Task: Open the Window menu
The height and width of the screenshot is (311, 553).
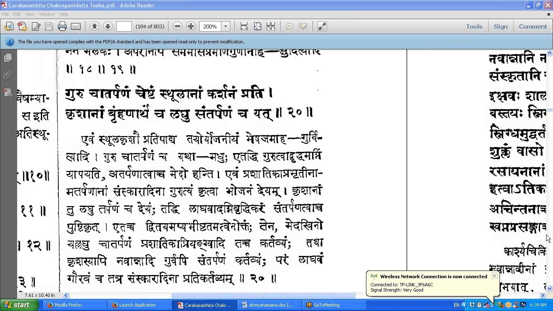Action: 47,14
